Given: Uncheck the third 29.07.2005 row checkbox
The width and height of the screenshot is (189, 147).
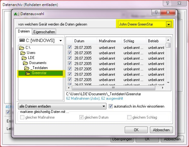Looking at the screenshot, I should tap(70, 74).
